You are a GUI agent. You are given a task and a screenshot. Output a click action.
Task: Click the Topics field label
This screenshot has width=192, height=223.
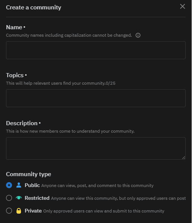point(15,75)
